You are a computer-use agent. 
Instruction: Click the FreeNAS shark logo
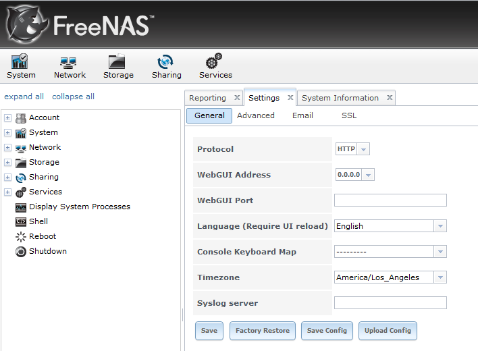coord(26,24)
